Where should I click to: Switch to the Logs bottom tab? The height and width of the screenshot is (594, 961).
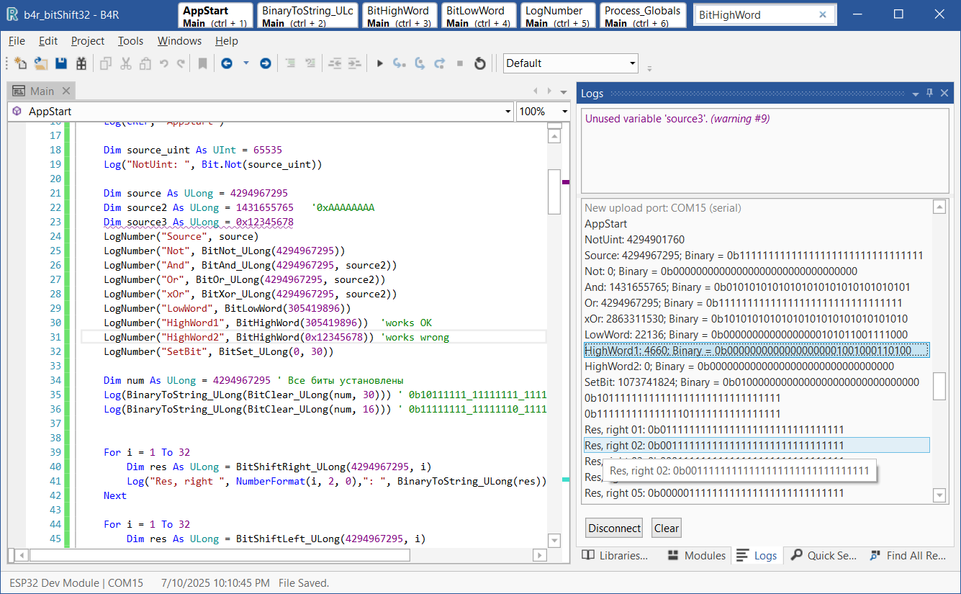(x=757, y=556)
